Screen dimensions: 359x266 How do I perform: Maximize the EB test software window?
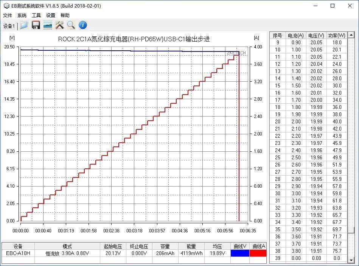pos(333,6)
